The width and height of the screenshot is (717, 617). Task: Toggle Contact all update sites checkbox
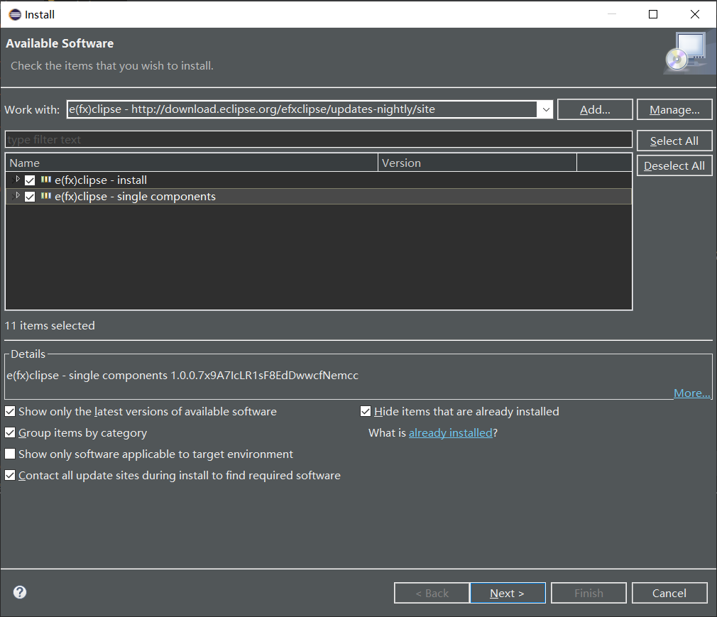10,475
